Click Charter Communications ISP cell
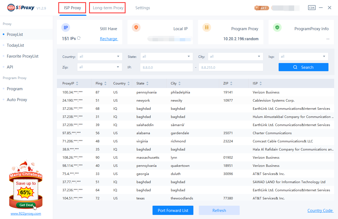 pyautogui.click(x=272, y=133)
